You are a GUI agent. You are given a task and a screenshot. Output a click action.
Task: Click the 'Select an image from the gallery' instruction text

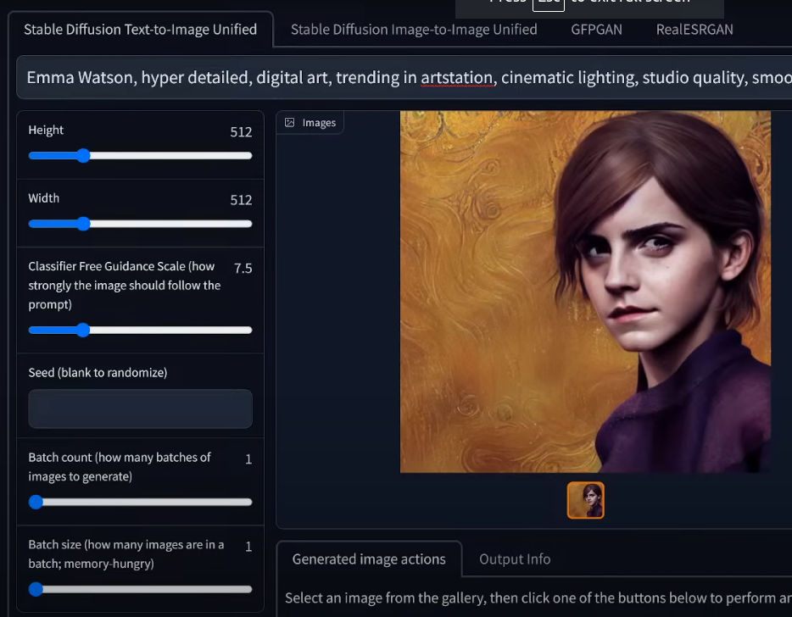(538, 598)
